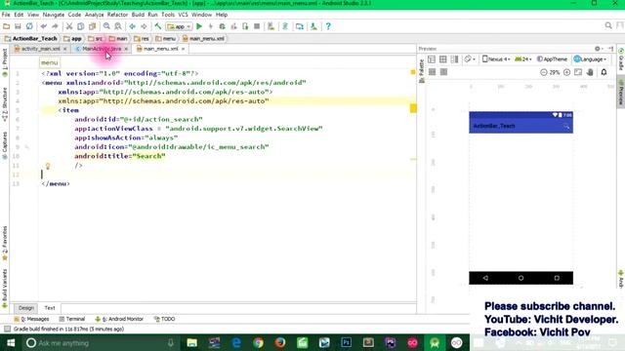Image resolution: width=625 pixels, height=351 pixels.
Task: Zoom in the preview with plus icon
Action: point(566,72)
